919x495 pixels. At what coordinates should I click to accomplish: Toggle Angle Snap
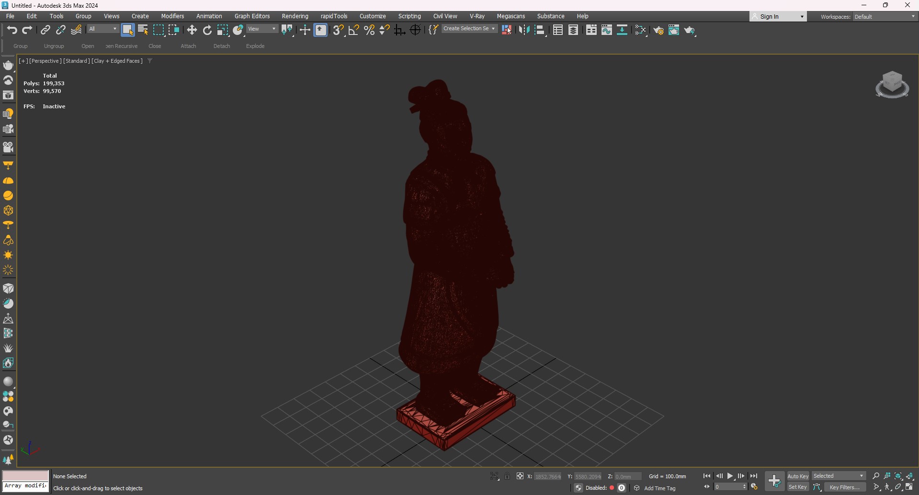click(354, 30)
